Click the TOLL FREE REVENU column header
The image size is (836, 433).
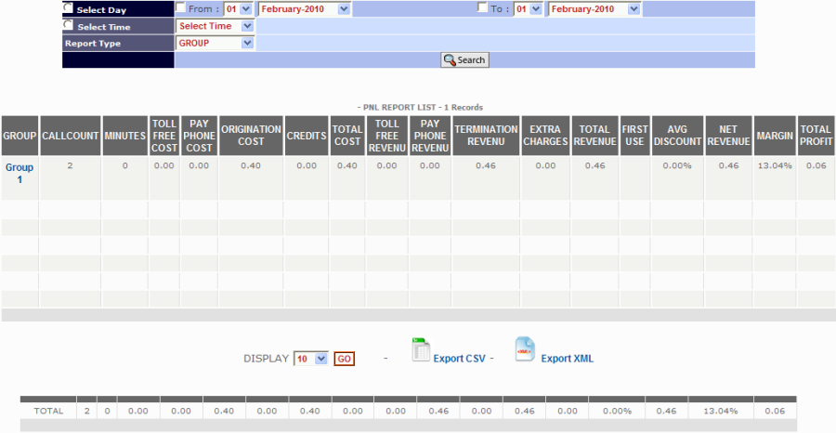pyautogui.click(x=387, y=136)
